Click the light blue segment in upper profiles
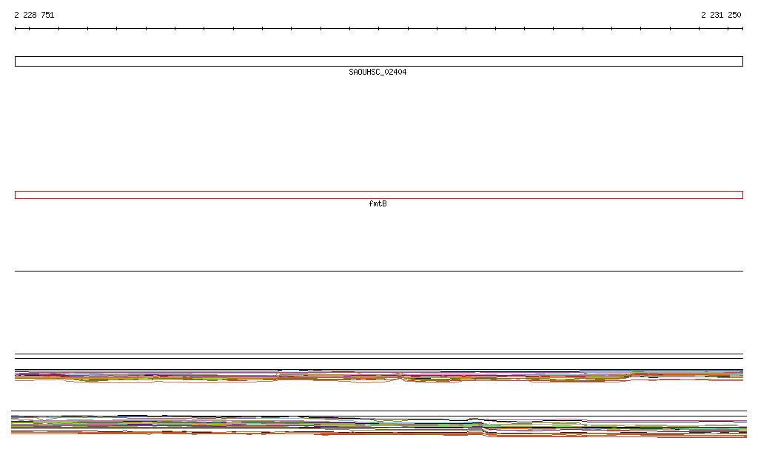 [x=289, y=371]
